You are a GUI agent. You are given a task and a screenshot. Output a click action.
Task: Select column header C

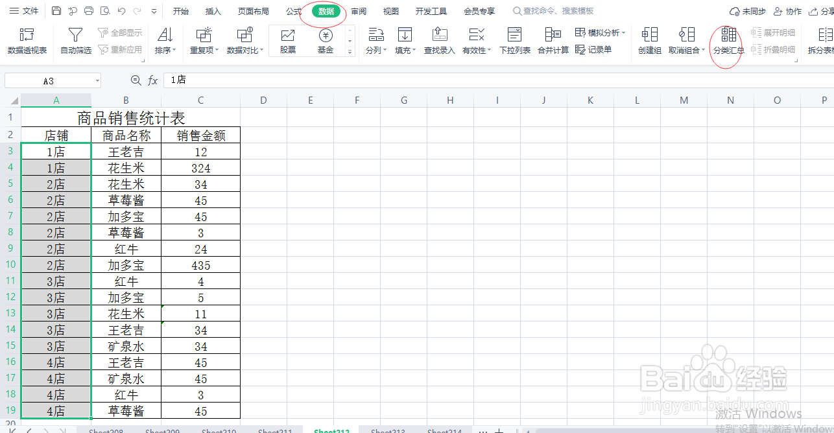coord(201,100)
